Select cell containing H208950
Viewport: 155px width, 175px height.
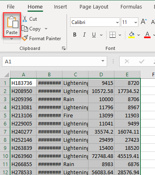coord(24,91)
